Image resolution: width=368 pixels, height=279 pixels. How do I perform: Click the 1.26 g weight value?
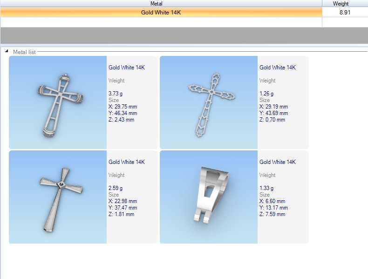266,94
